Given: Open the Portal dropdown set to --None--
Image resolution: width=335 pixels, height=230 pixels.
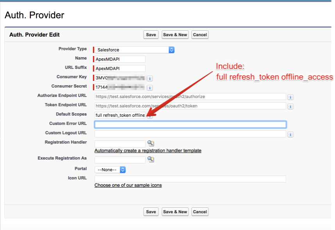Looking at the screenshot, I should [110, 170].
